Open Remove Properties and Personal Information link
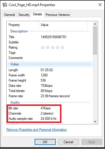 click(37, 130)
